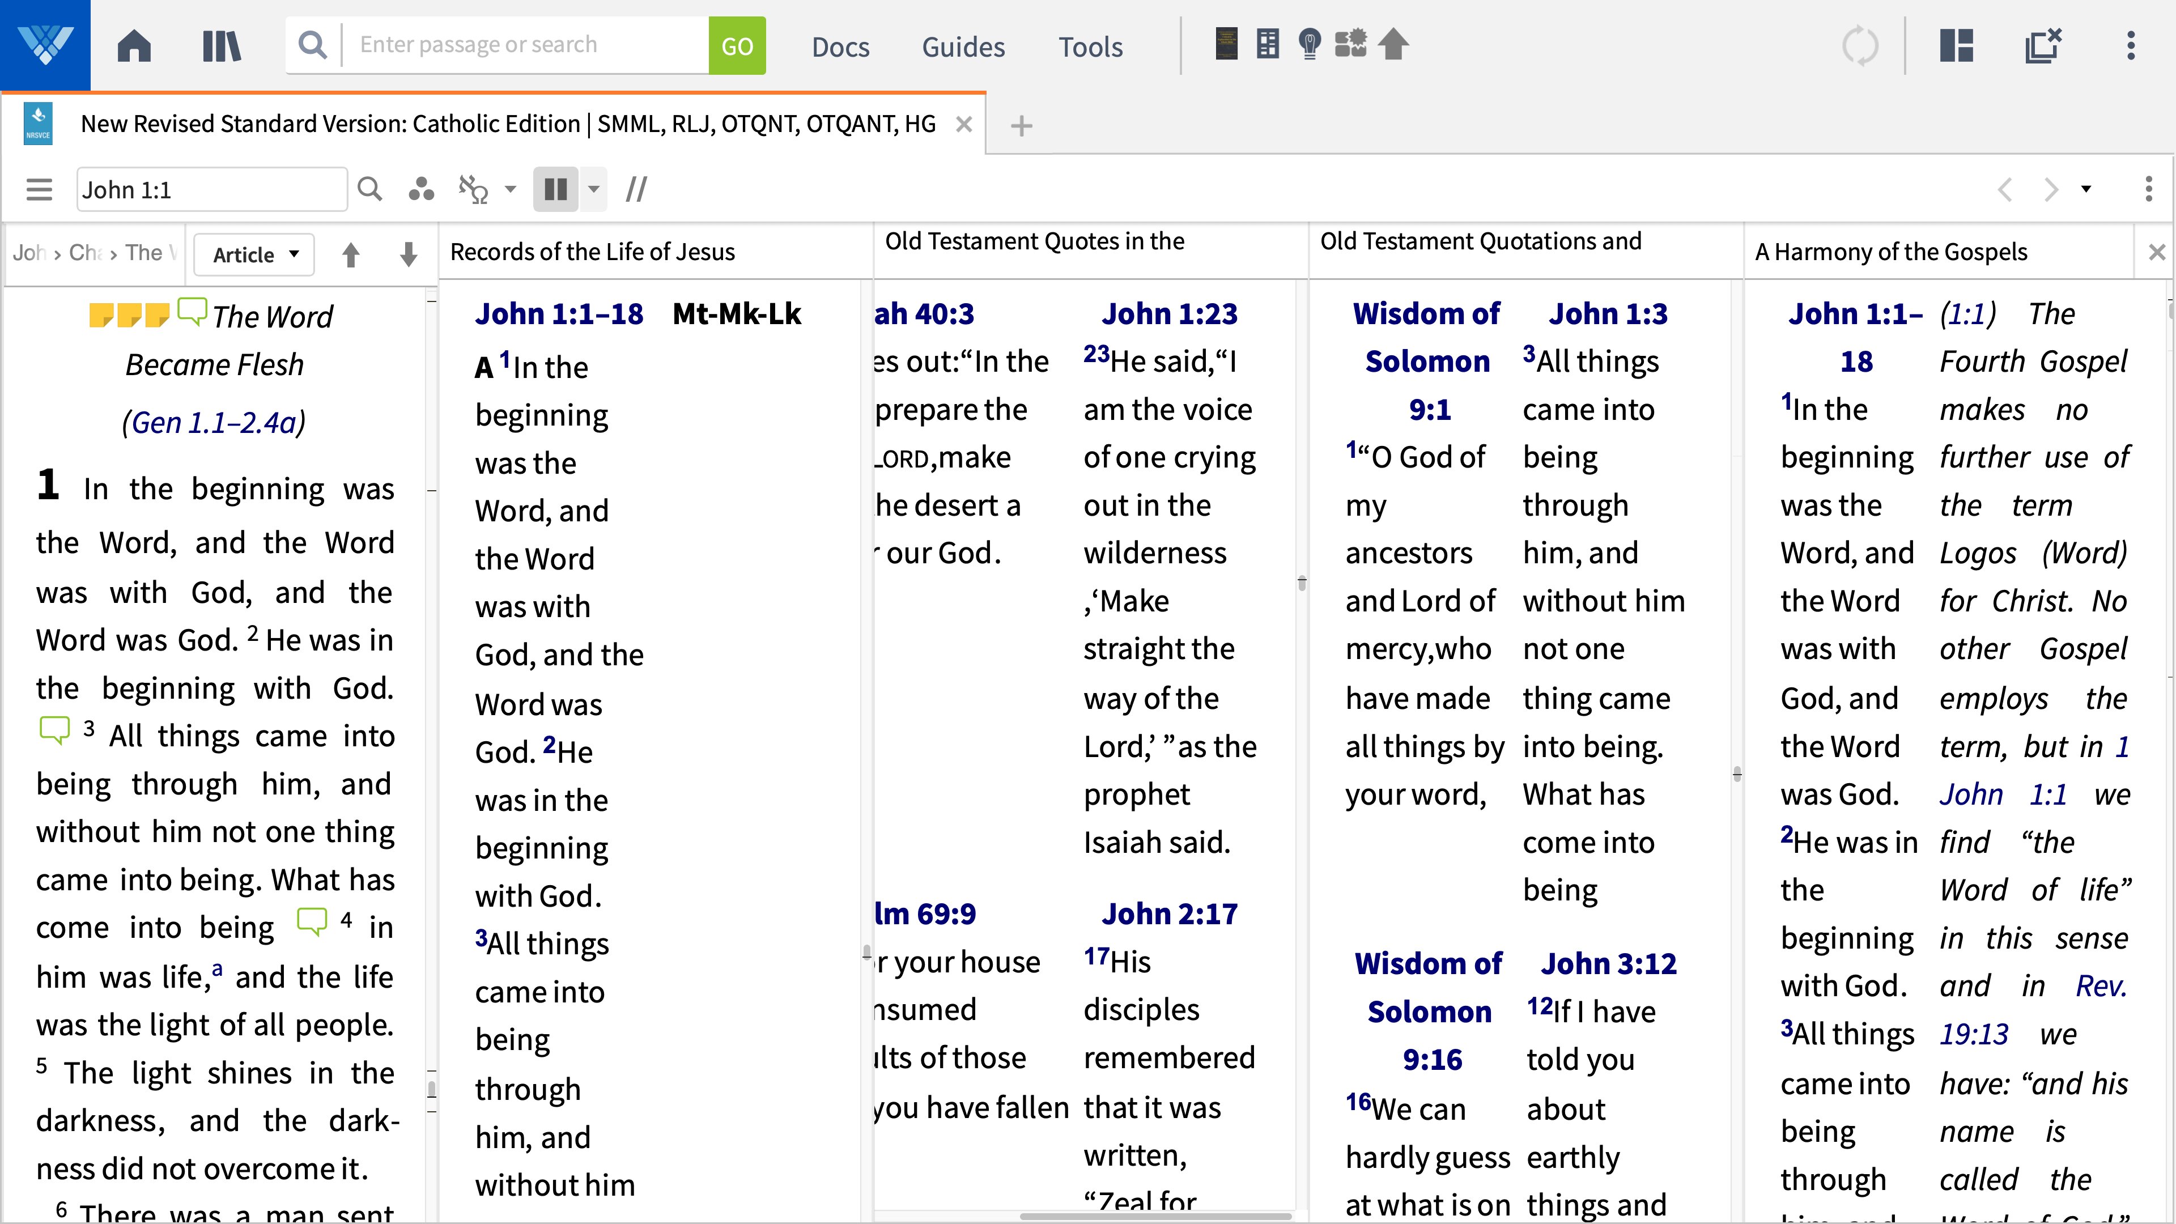Click the 'Cha' breadcrumb item
Screen dimensions: 2176x1224
pos(86,253)
